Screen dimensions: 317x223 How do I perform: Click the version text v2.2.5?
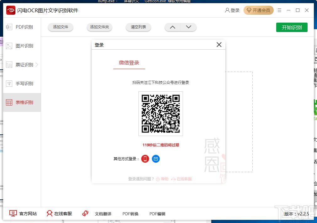(x=297, y=214)
